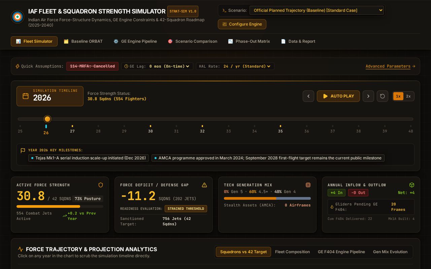Image resolution: width=431 pixels, height=269 pixels.
Task: Open the Data & Report tab
Action: coord(298,41)
